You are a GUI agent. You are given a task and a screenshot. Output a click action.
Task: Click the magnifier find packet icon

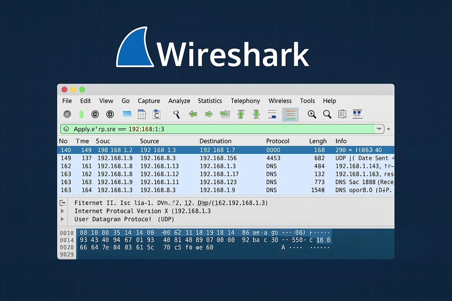pos(176,114)
